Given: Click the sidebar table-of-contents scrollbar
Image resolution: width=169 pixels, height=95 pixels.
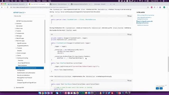Looking at the screenshot, I should click(45, 41).
